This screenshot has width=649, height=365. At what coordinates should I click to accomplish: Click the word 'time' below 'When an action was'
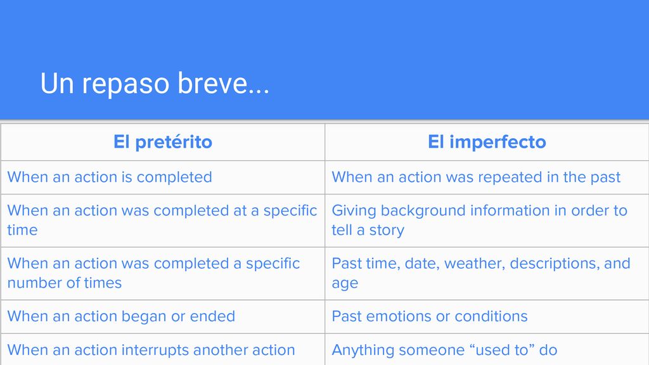(x=22, y=229)
